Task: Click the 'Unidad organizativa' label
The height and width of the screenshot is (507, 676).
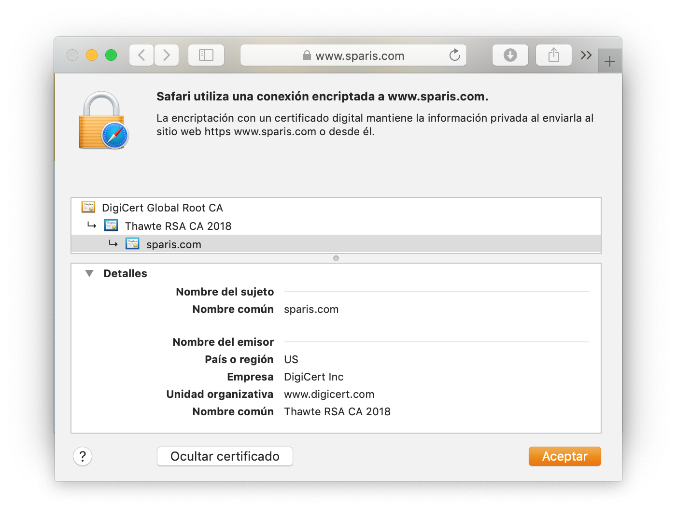Action: click(x=220, y=394)
